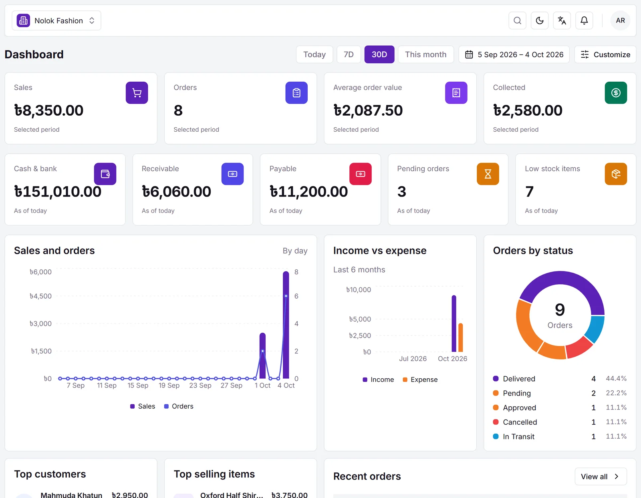Select the 30D period tab

[x=379, y=54]
